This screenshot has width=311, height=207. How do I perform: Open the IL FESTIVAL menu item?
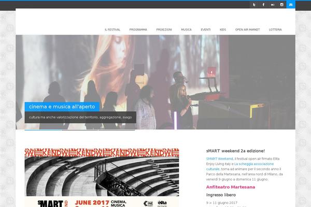pyautogui.click(x=112, y=29)
